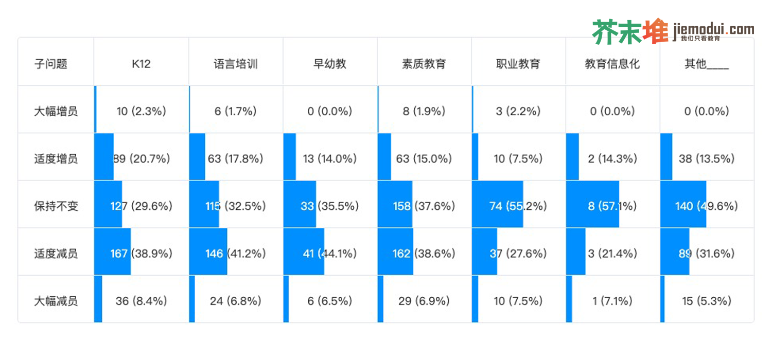Choose the 职业教育 column header
The image size is (772, 360).
(518, 64)
